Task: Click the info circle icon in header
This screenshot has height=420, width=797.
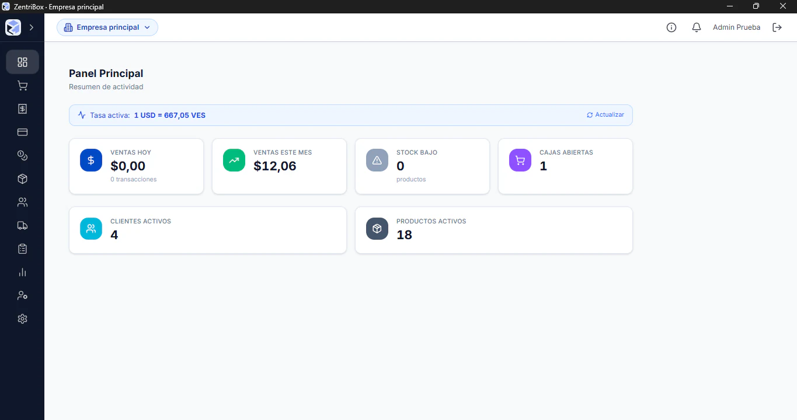Action: [671, 27]
